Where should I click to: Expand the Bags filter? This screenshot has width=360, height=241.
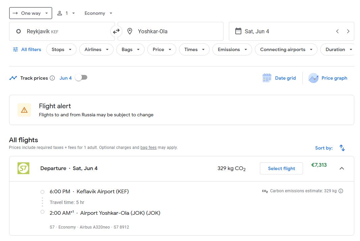(x=130, y=49)
